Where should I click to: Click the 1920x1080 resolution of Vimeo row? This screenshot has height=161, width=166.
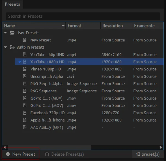coord(111,69)
